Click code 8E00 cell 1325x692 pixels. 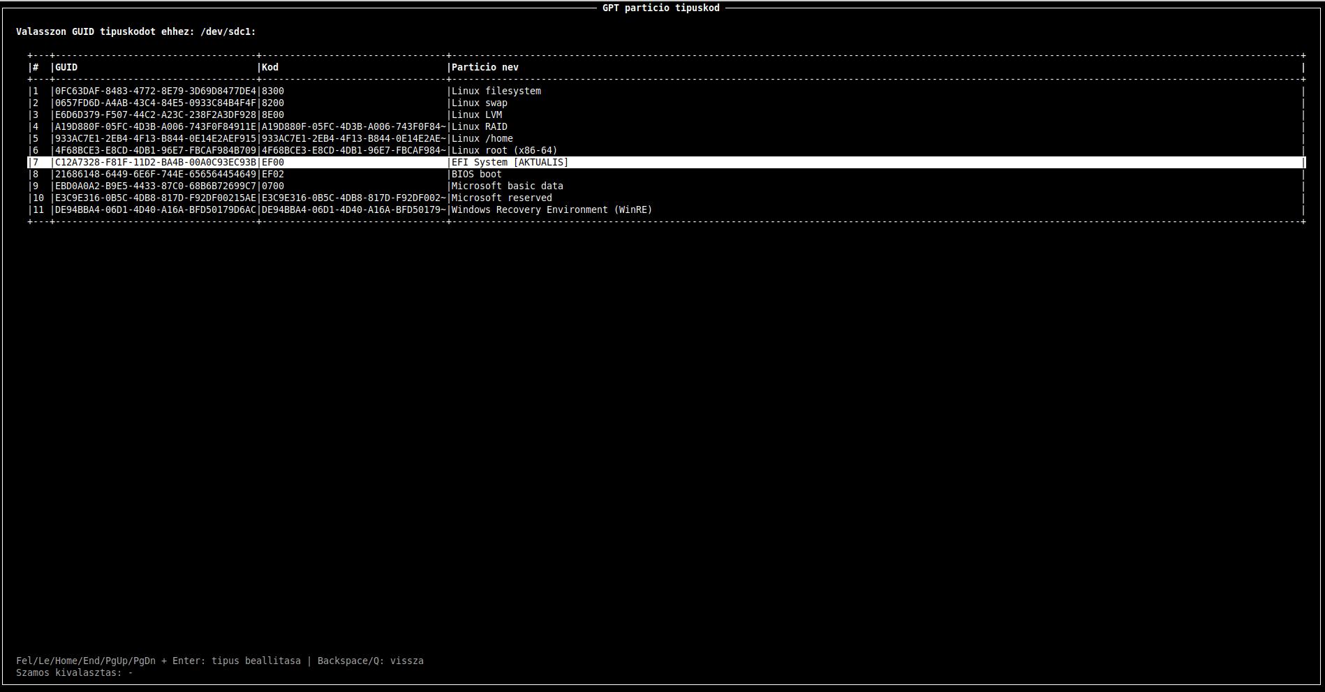tap(273, 115)
